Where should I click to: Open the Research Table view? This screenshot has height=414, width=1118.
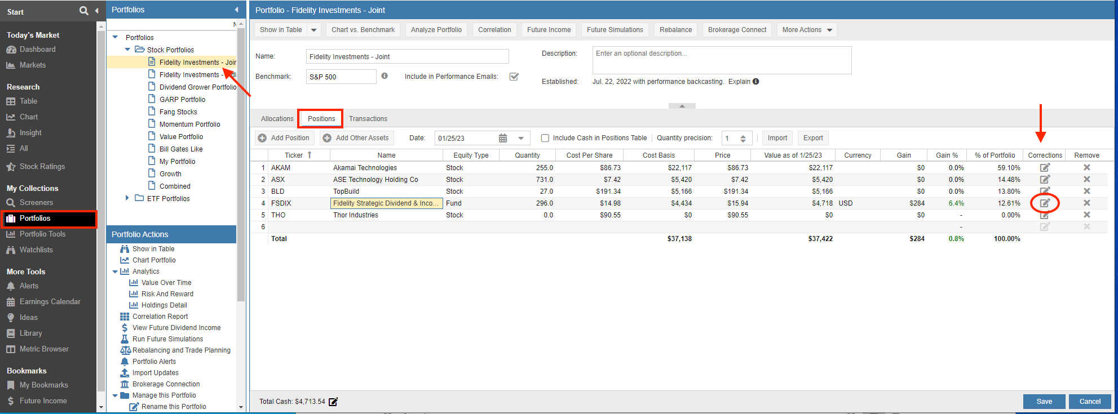(28, 101)
